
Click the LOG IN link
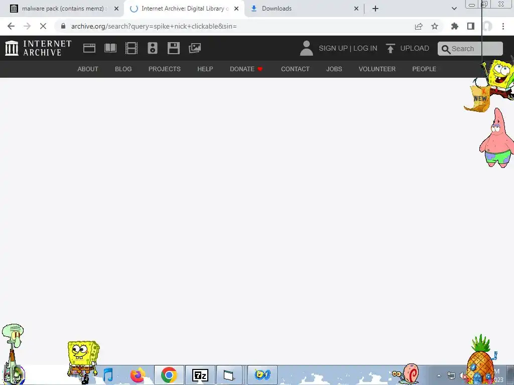(x=365, y=49)
